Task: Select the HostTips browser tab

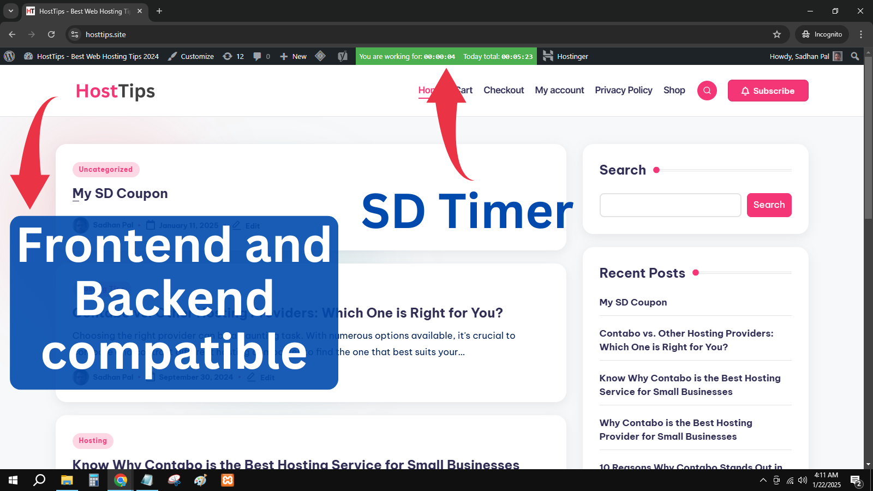Action: pos(84,11)
